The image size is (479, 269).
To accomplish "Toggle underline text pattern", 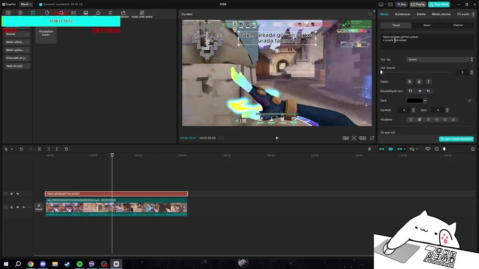I will tap(419, 81).
